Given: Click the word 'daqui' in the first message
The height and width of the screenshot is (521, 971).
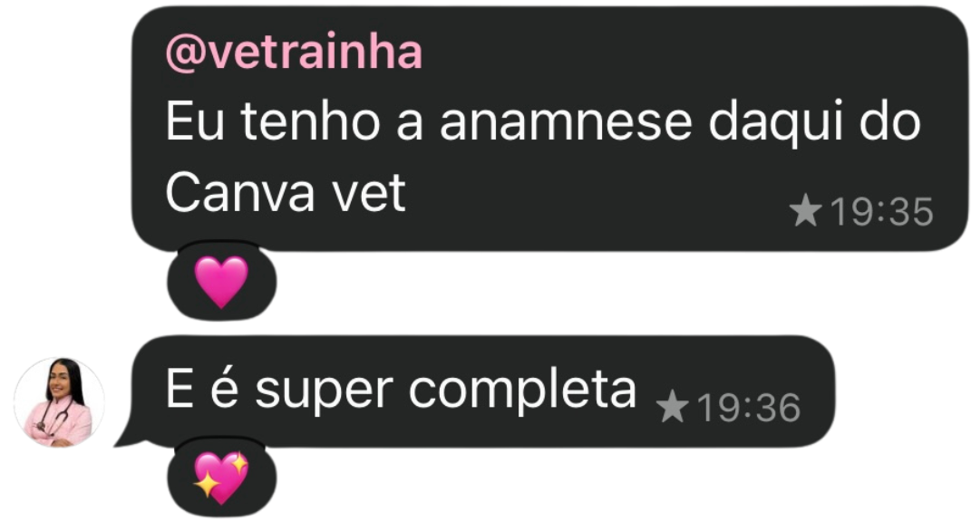Looking at the screenshot, I should tap(775, 123).
